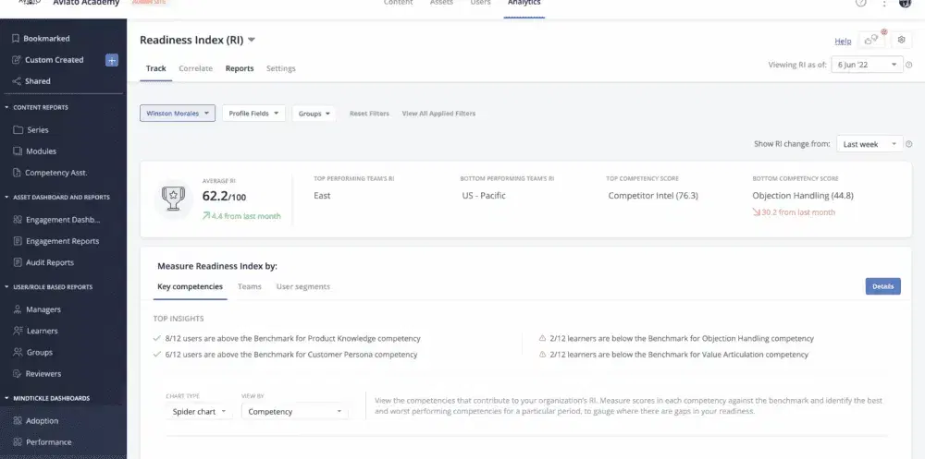Open the Assets top navigation item

[x=441, y=3]
